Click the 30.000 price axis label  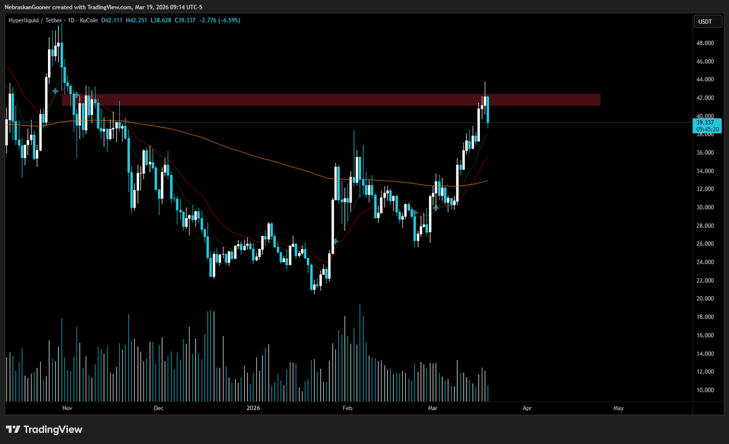[x=705, y=207]
